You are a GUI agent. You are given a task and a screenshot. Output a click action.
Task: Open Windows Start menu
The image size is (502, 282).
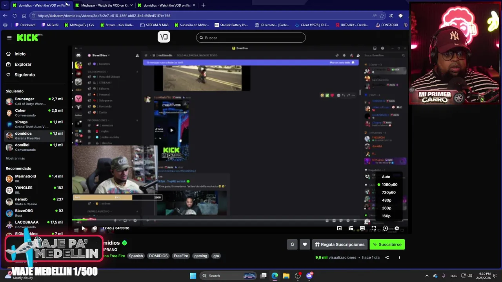(x=193, y=276)
